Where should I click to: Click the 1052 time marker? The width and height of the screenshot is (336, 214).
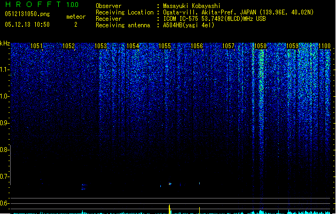click(x=68, y=46)
